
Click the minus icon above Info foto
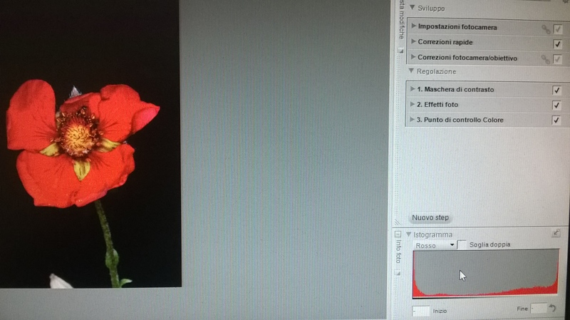click(398, 234)
